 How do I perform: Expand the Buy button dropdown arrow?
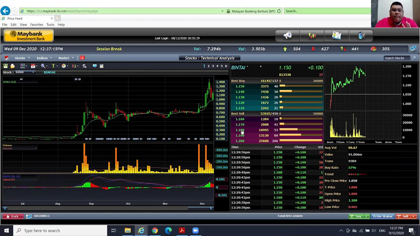pyautogui.click(x=367, y=216)
